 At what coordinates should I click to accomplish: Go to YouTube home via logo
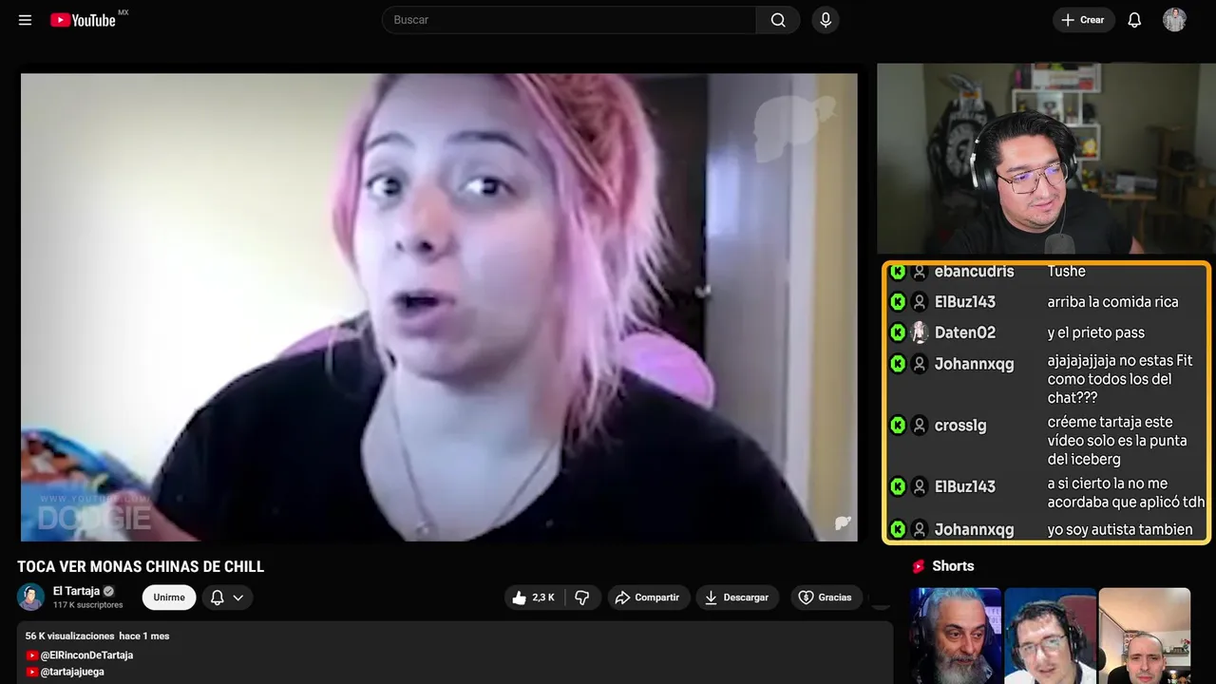[x=84, y=20]
